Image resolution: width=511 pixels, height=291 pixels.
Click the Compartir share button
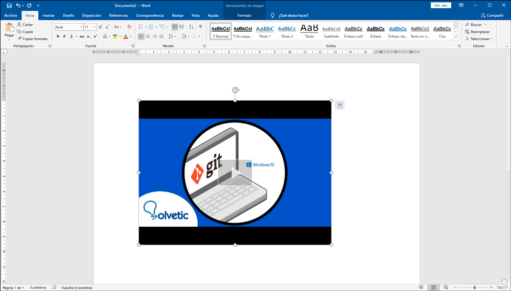click(492, 15)
